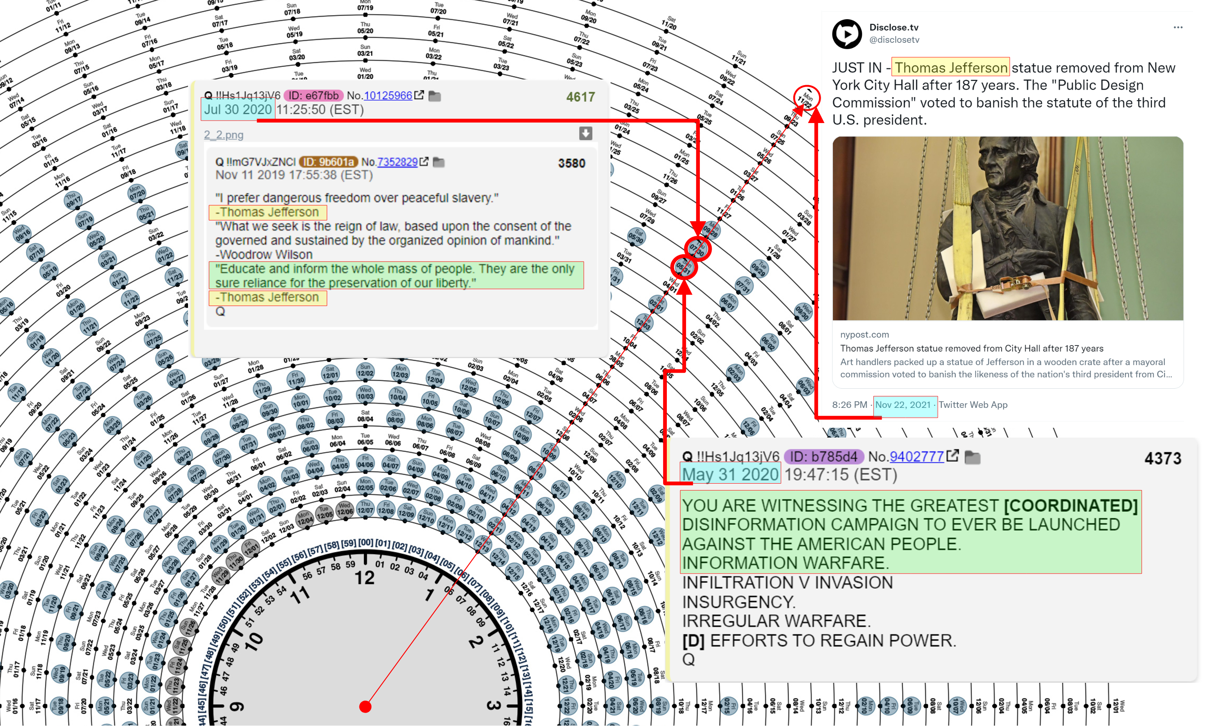Viewport: 1215px width, 726px height.
Task: Select the ID: e67fbb badge
Action: pos(313,95)
